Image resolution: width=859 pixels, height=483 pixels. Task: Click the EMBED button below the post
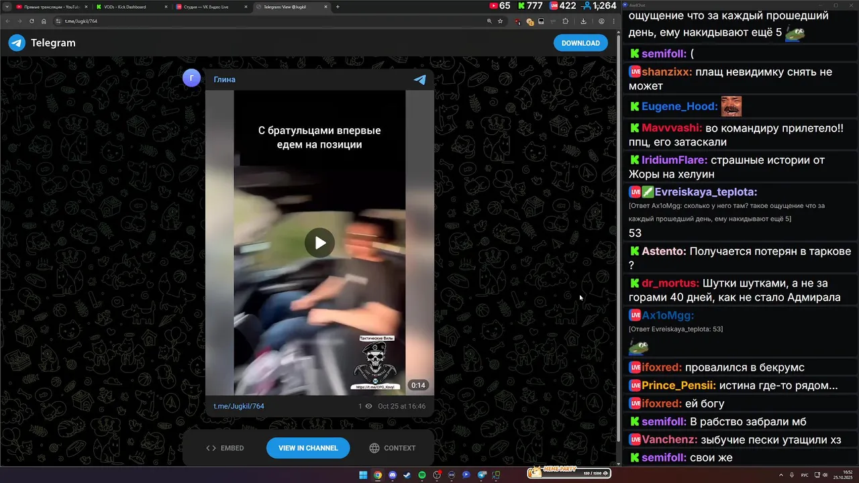[x=225, y=448]
